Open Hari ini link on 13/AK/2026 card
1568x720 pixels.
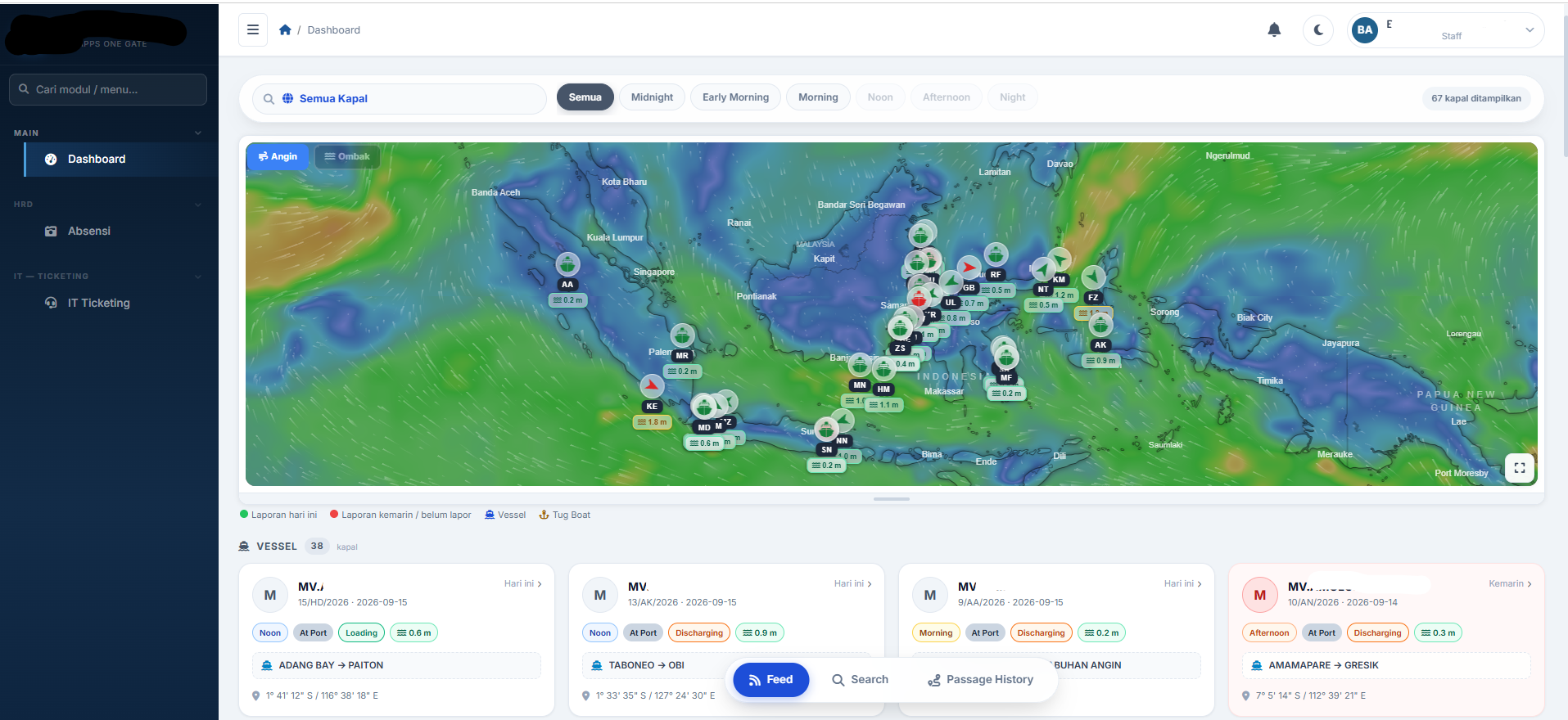[x=853, y=583]
